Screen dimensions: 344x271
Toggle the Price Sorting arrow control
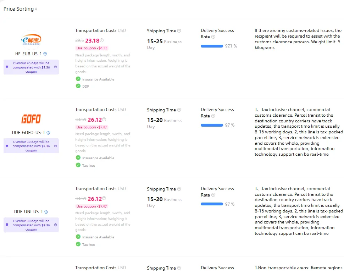(x=36, y=9)
